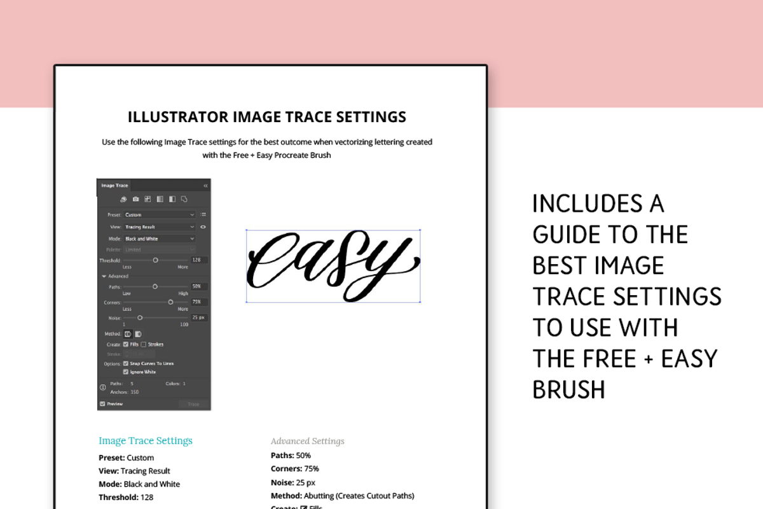Enable the Strokes checkbox
The height and width of the screenshot is (509, 763).
pyautogui.click(x=144, y=344)
